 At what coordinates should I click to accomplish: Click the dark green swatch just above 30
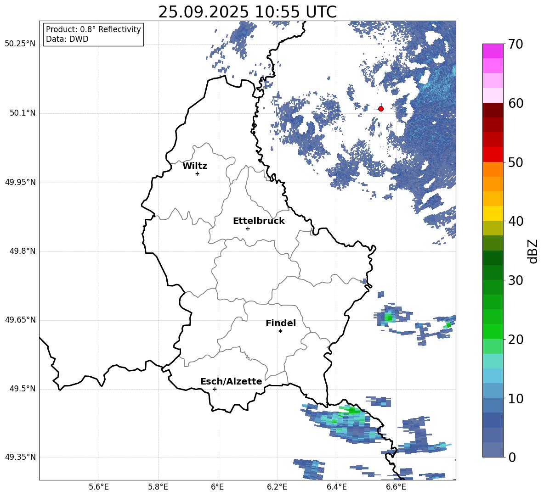pyautogui.click(x=493, y=273)
